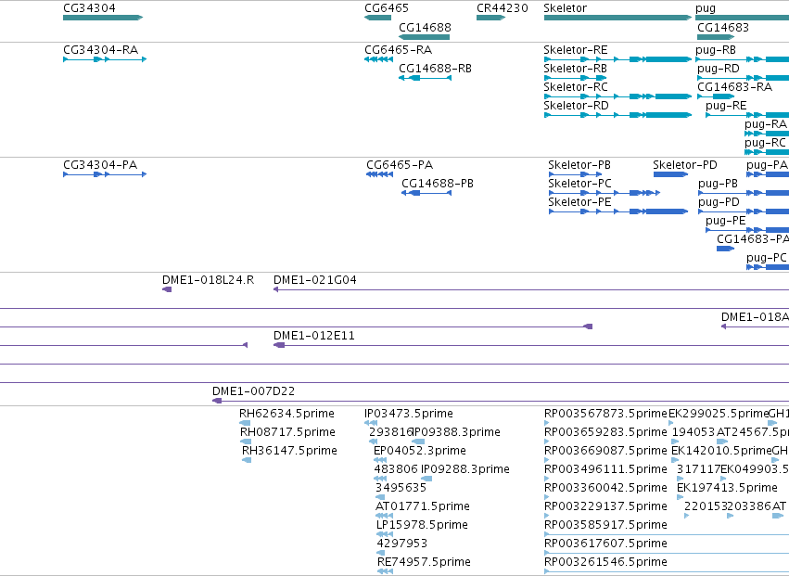Click the RP003229137.5prime read
The width and height of the screenshot is (789, 576).
[x=546, y=516]
